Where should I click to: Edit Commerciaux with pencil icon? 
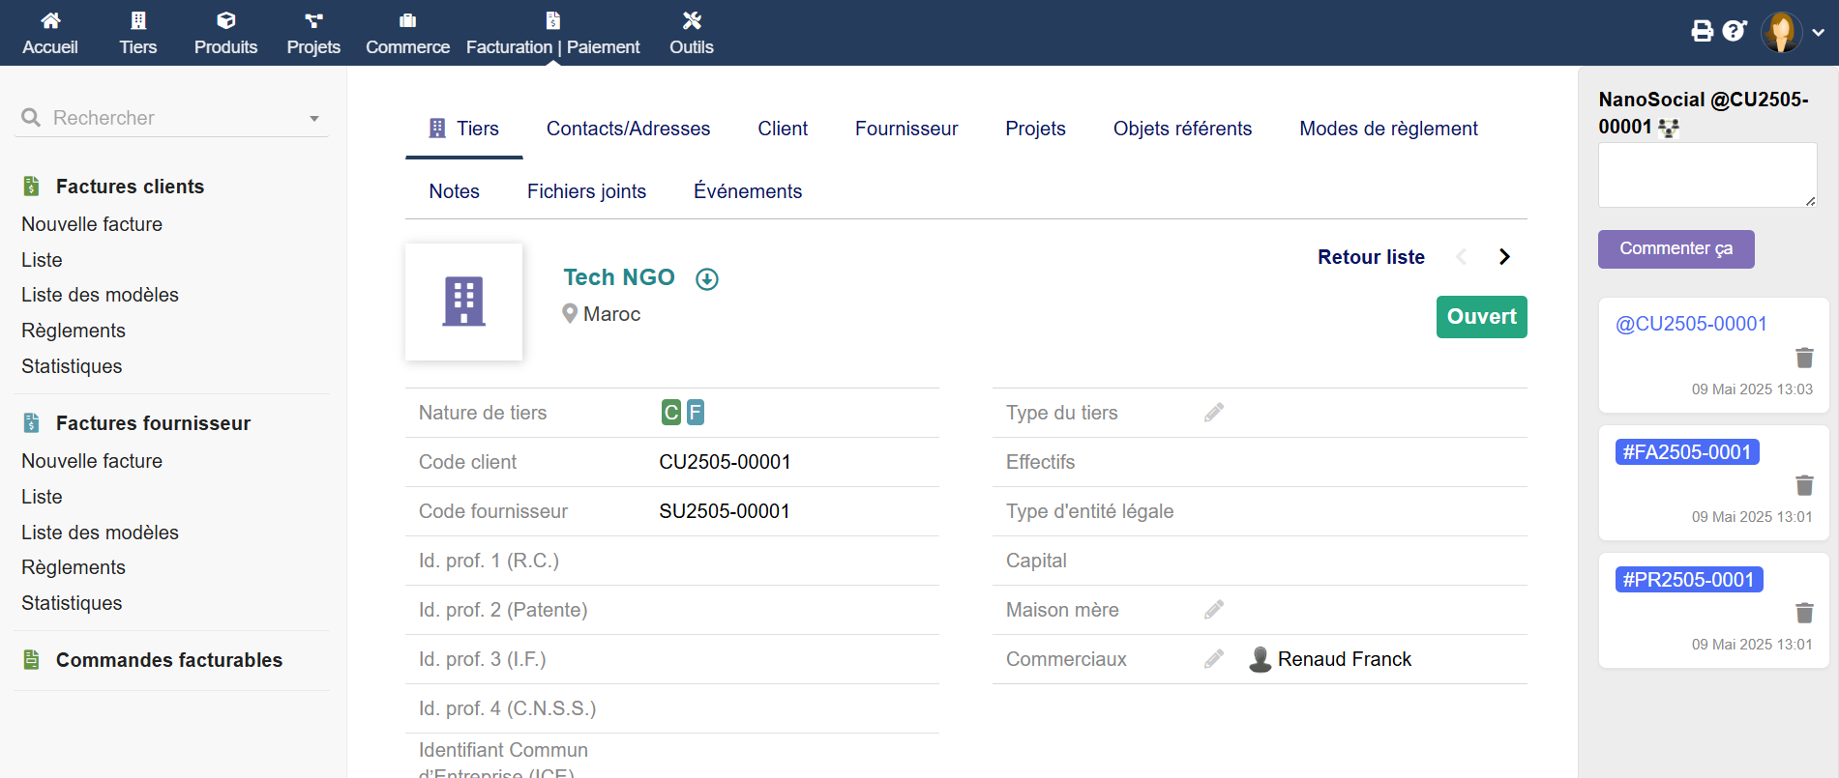coord(1214,659)
